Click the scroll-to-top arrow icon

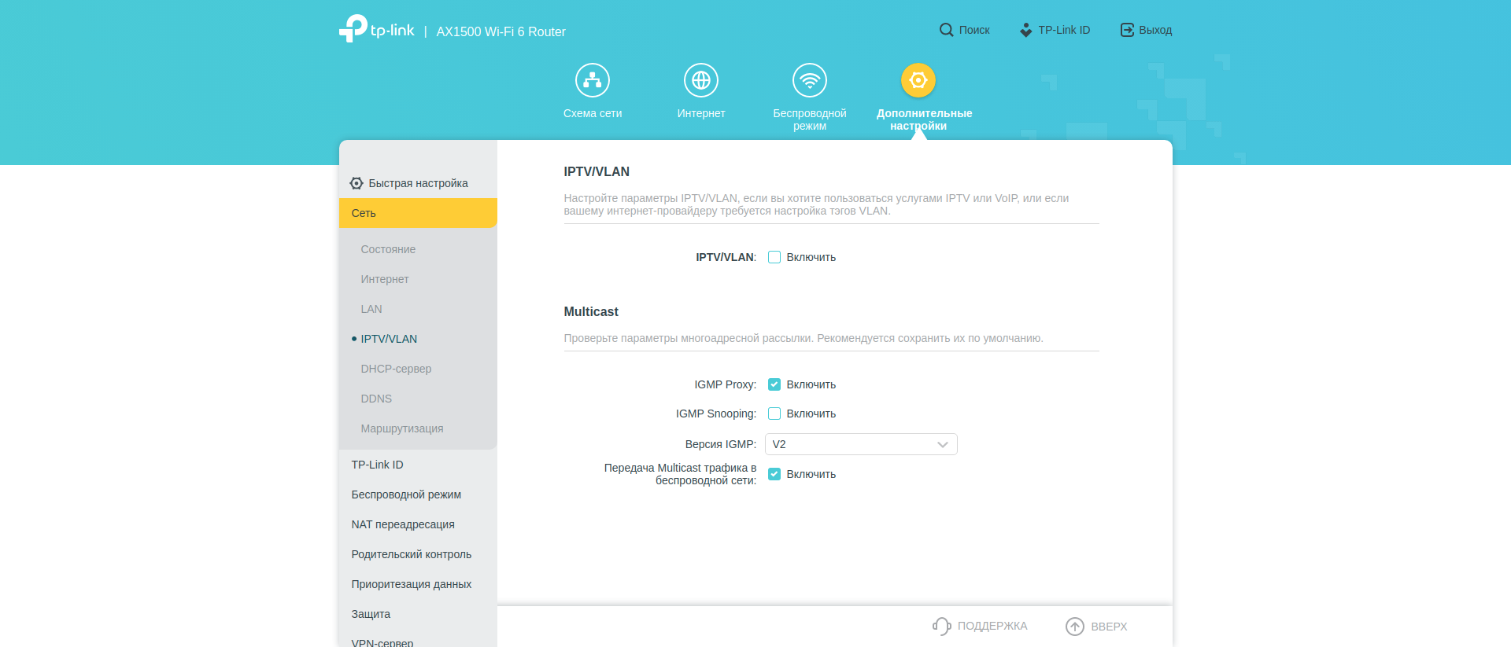[x=1074, y=626]
